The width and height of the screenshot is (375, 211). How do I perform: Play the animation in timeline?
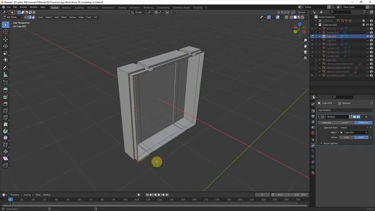tap(159, 195)
